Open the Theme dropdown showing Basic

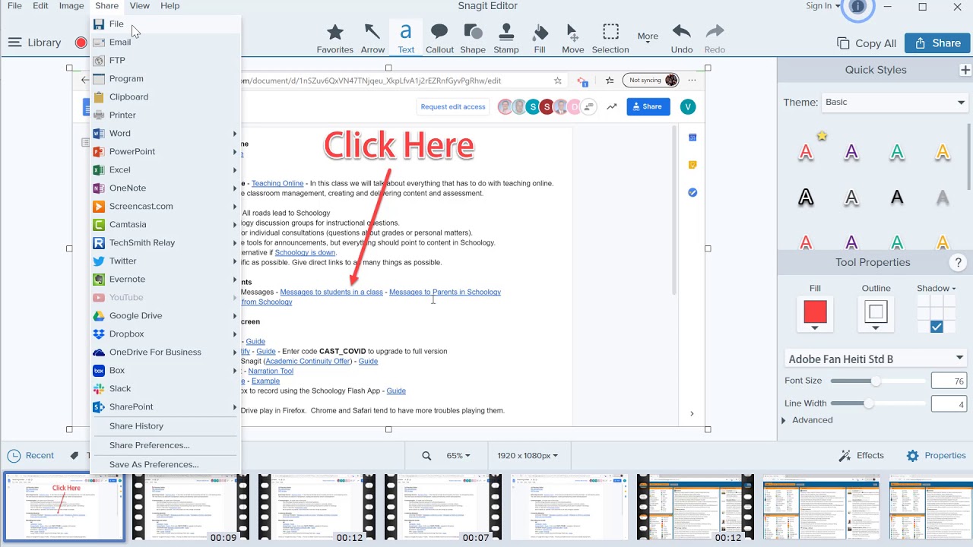click(x=895, y=102)
